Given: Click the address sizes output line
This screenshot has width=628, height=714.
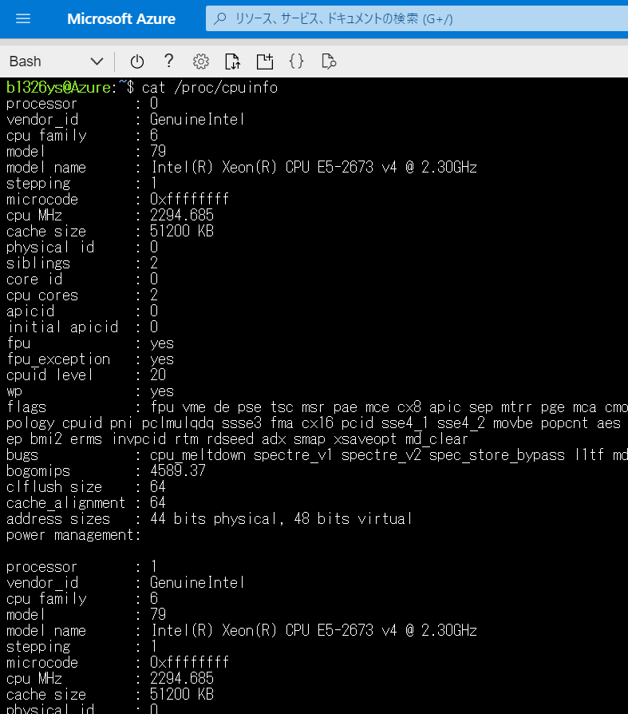Looking at the screenshot, I should [209, 518].
